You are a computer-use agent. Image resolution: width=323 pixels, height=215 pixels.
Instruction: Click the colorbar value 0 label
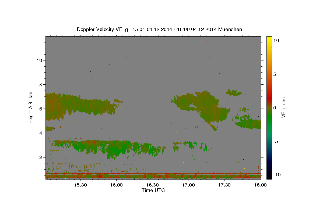click(275, 108)
